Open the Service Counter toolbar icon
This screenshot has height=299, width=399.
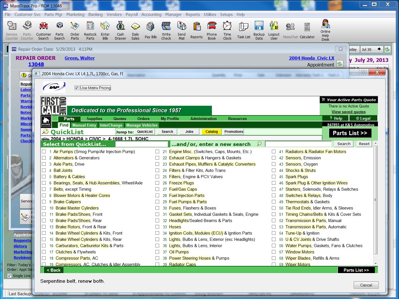(12, 30)
